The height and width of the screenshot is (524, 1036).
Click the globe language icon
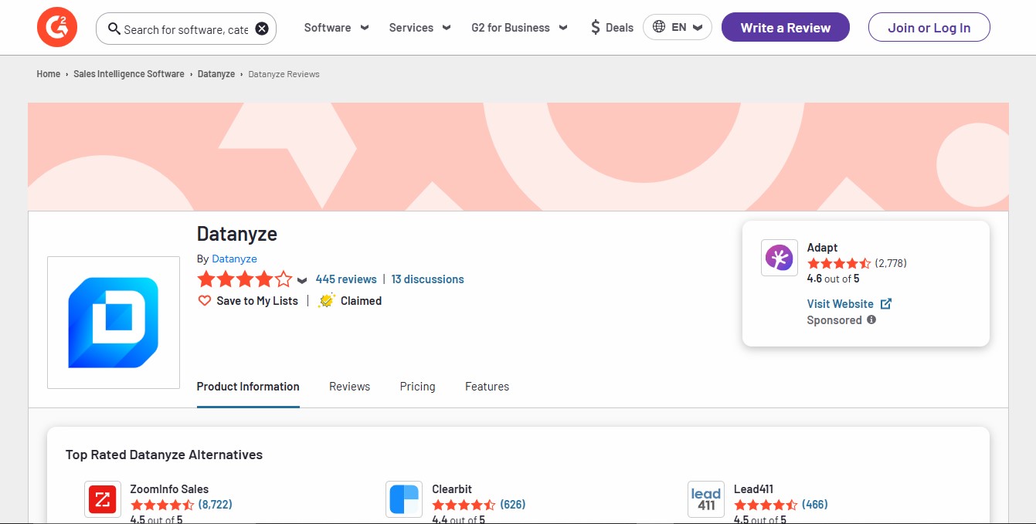coord(659,27)
